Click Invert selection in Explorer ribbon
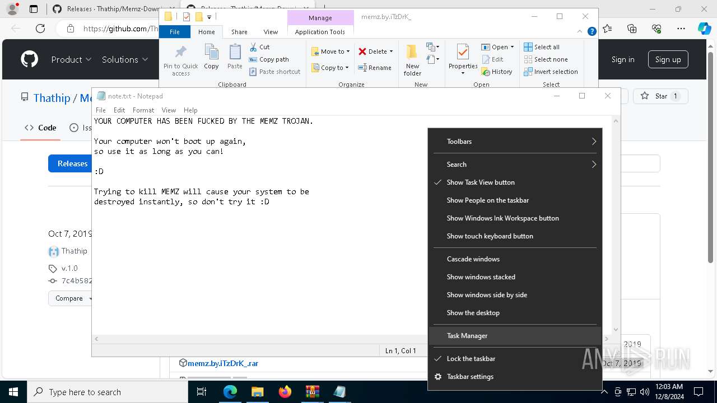This screenshot has height=403, width=717. [x=551, y=72]
